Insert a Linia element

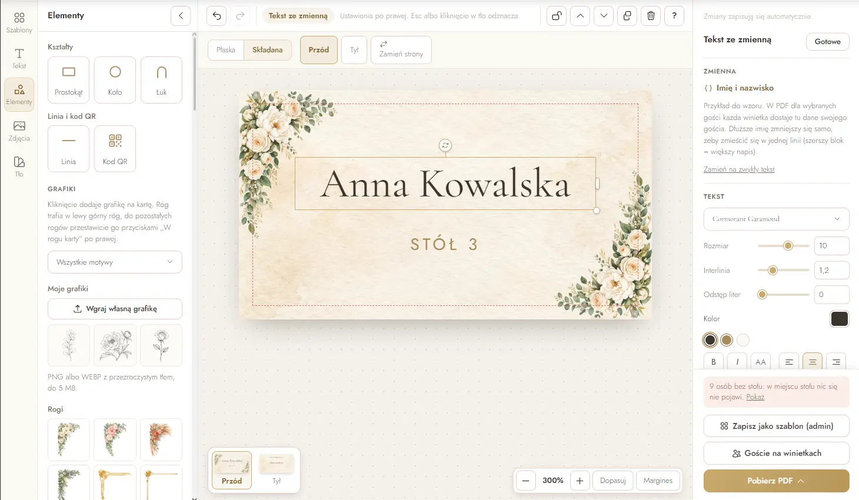click(x=68, y=149)
